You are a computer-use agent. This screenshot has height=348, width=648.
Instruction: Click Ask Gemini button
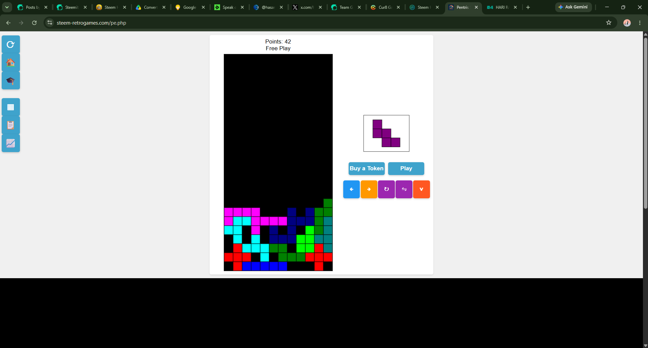(573, 7)
